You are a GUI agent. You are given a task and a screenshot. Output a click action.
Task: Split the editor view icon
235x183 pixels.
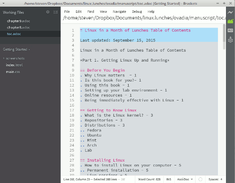[x=56, y=12]
